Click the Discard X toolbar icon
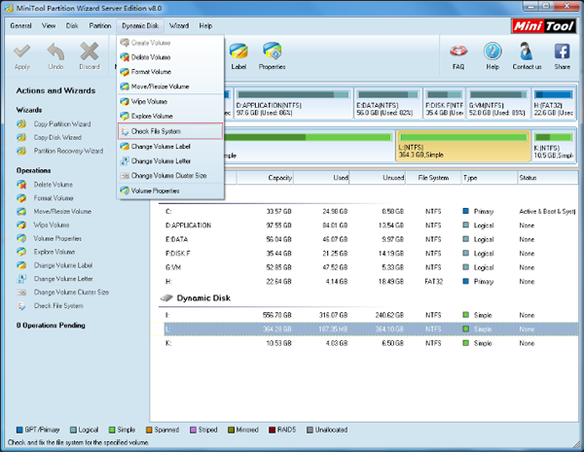This screenshot has height=452, width=584. click(x=90, y=52)
